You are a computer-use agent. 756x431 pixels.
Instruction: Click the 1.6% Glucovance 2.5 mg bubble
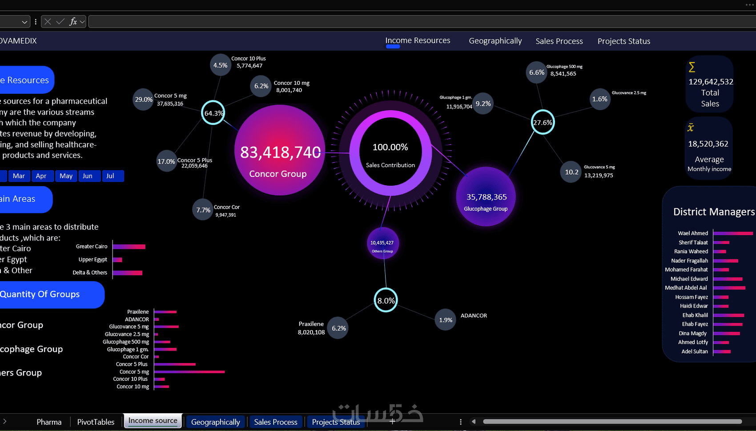coord(600,99)
